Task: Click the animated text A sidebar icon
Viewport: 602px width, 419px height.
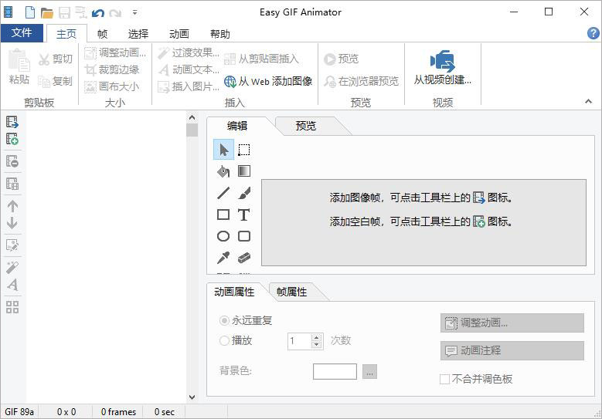Action: click(12, 285)
